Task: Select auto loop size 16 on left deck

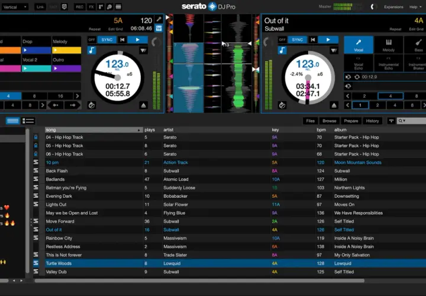Action: (60, 96)
